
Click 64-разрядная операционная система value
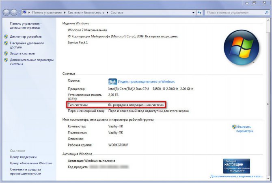point(136,105)
